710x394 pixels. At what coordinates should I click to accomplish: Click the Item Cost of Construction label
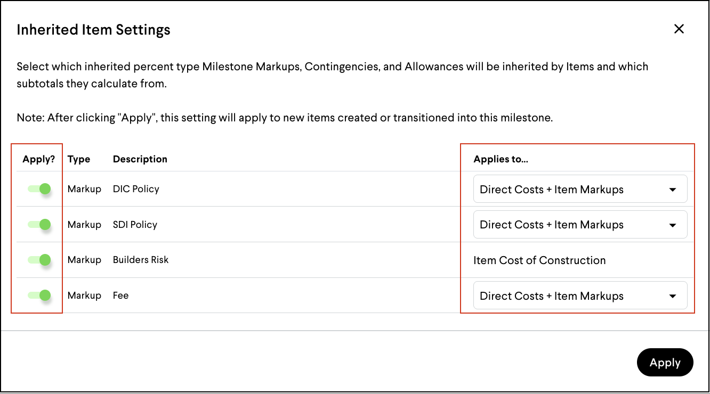[539, 260]
